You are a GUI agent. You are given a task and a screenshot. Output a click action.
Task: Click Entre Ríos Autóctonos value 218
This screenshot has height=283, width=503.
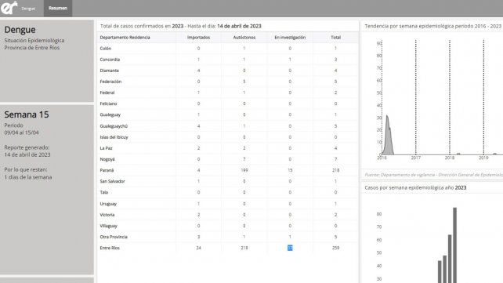(x=244, y=248)
